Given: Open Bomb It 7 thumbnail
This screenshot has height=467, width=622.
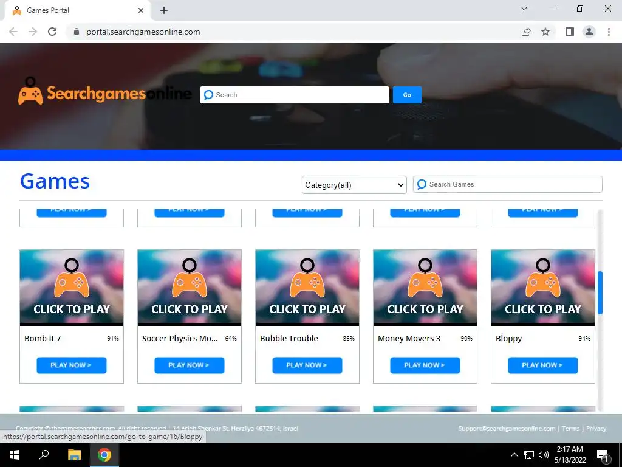Looking at the screenshot, I should coord(72,288).
